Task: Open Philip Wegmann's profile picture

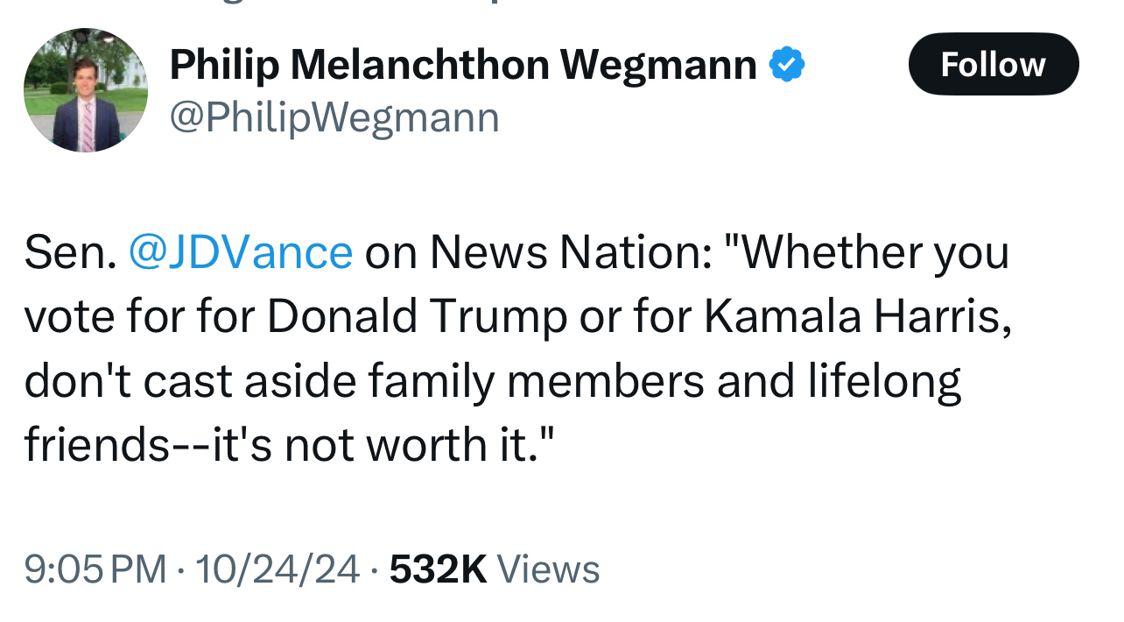Action: pyautogui.click(x=86, y=90)
